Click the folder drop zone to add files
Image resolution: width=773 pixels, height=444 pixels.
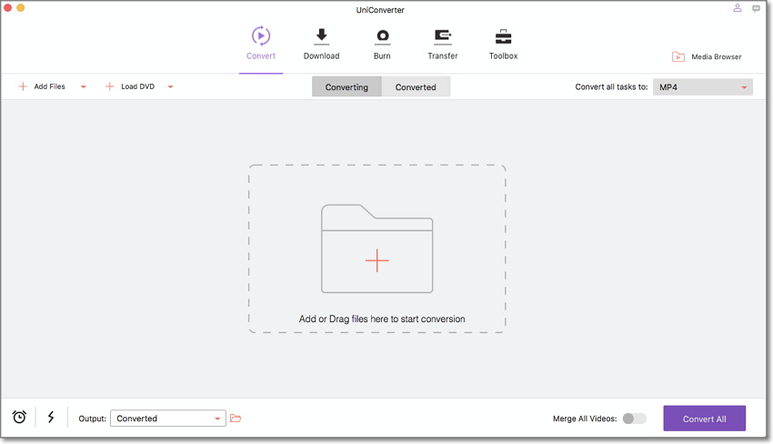click(376, 249)
